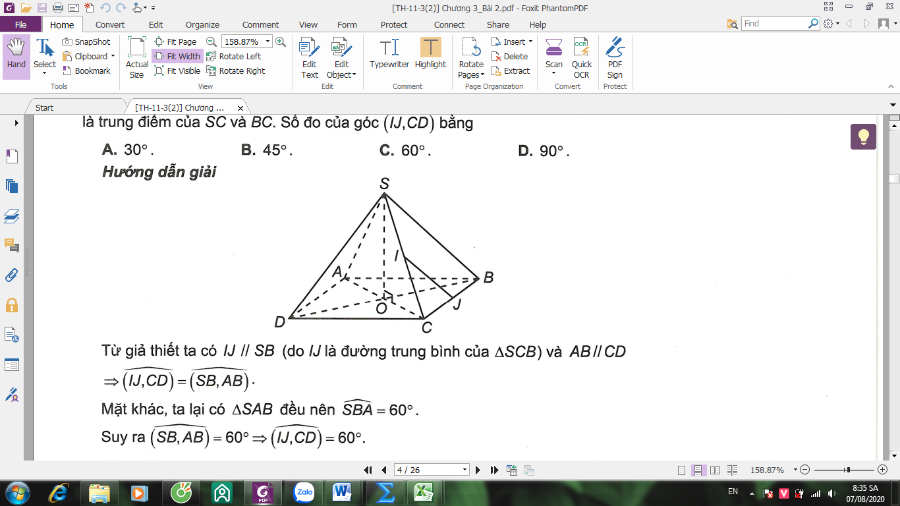Switch to the Convert ribbon tab
Screen dimensions: 900x506
110,24
